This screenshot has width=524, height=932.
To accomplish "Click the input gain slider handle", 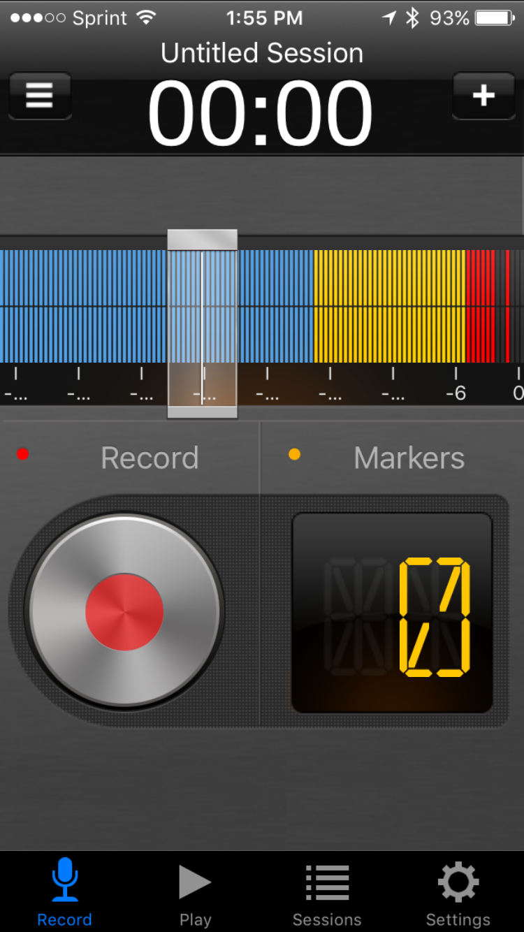I will [x=202, y=323].
